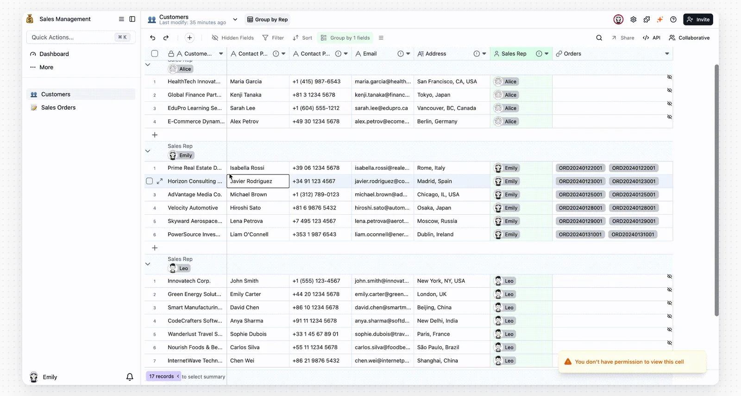Select the sophie.dubois email cell
The height and width of the screenshot is (396, 741).
[x=383, y=334]
